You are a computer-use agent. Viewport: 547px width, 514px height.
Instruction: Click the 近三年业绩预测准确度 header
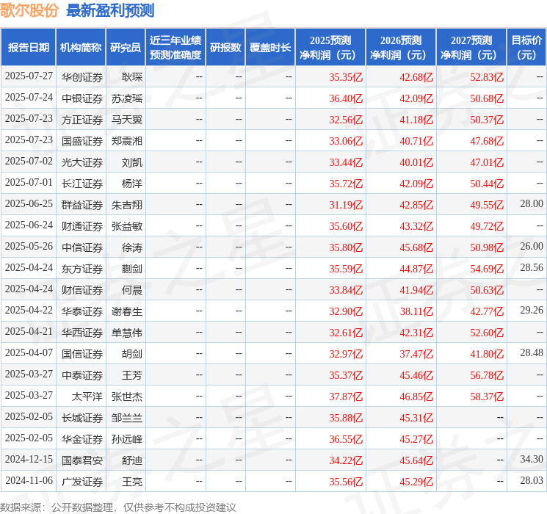(x=175, y=48)
